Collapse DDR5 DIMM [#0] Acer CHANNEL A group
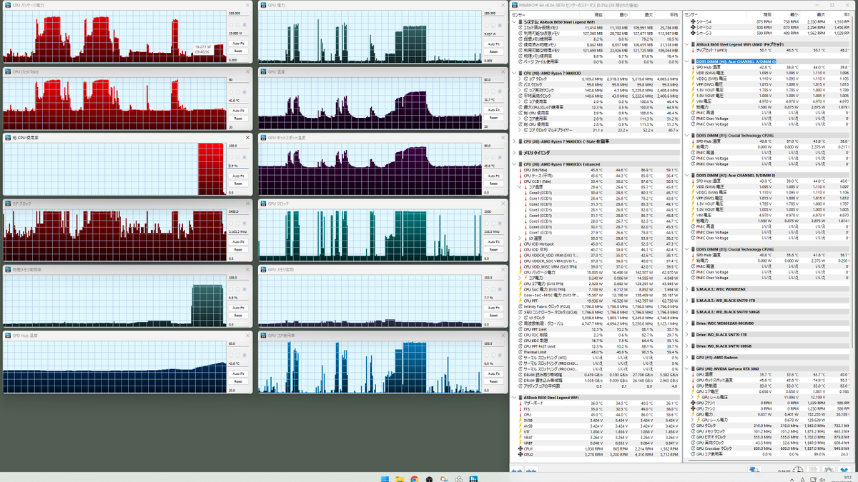The width and height of the screenshot is (858, 482). click(688, 61)
